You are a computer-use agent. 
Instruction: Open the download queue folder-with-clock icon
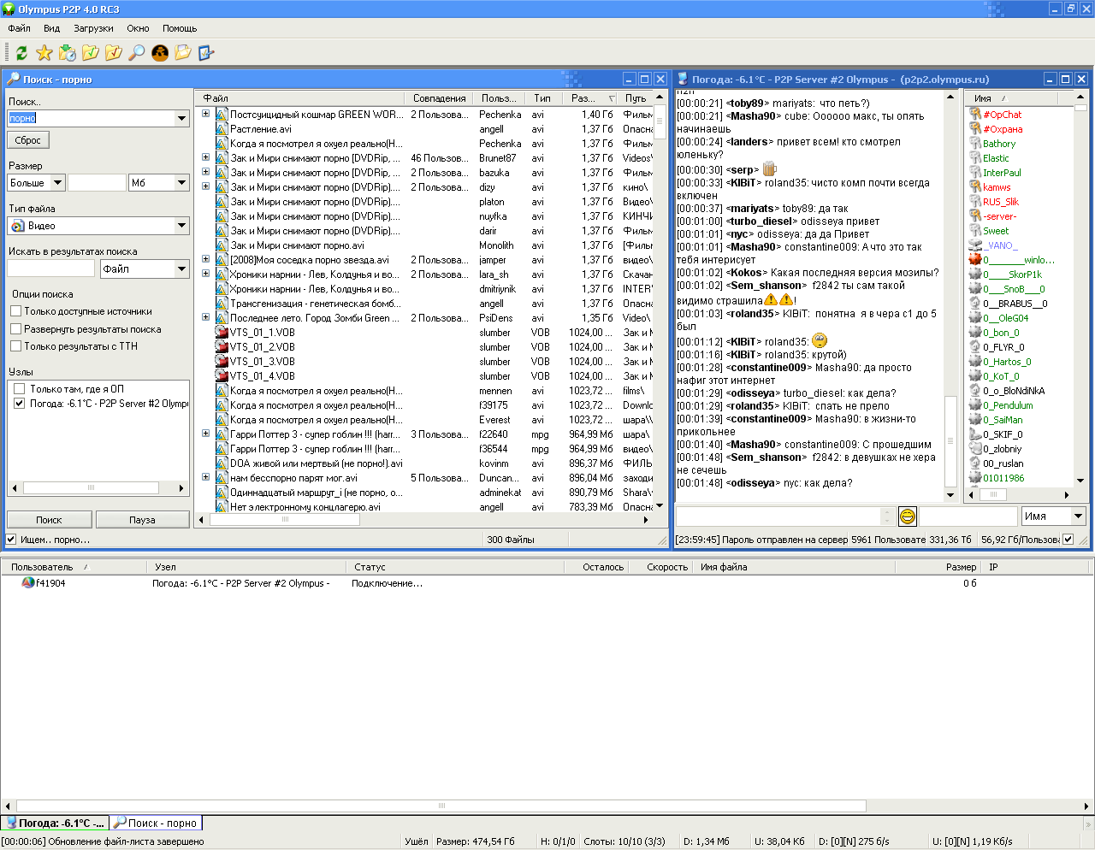[68, 53]
